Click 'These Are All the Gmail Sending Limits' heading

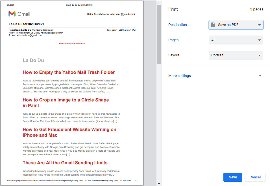tap(65, 163)
